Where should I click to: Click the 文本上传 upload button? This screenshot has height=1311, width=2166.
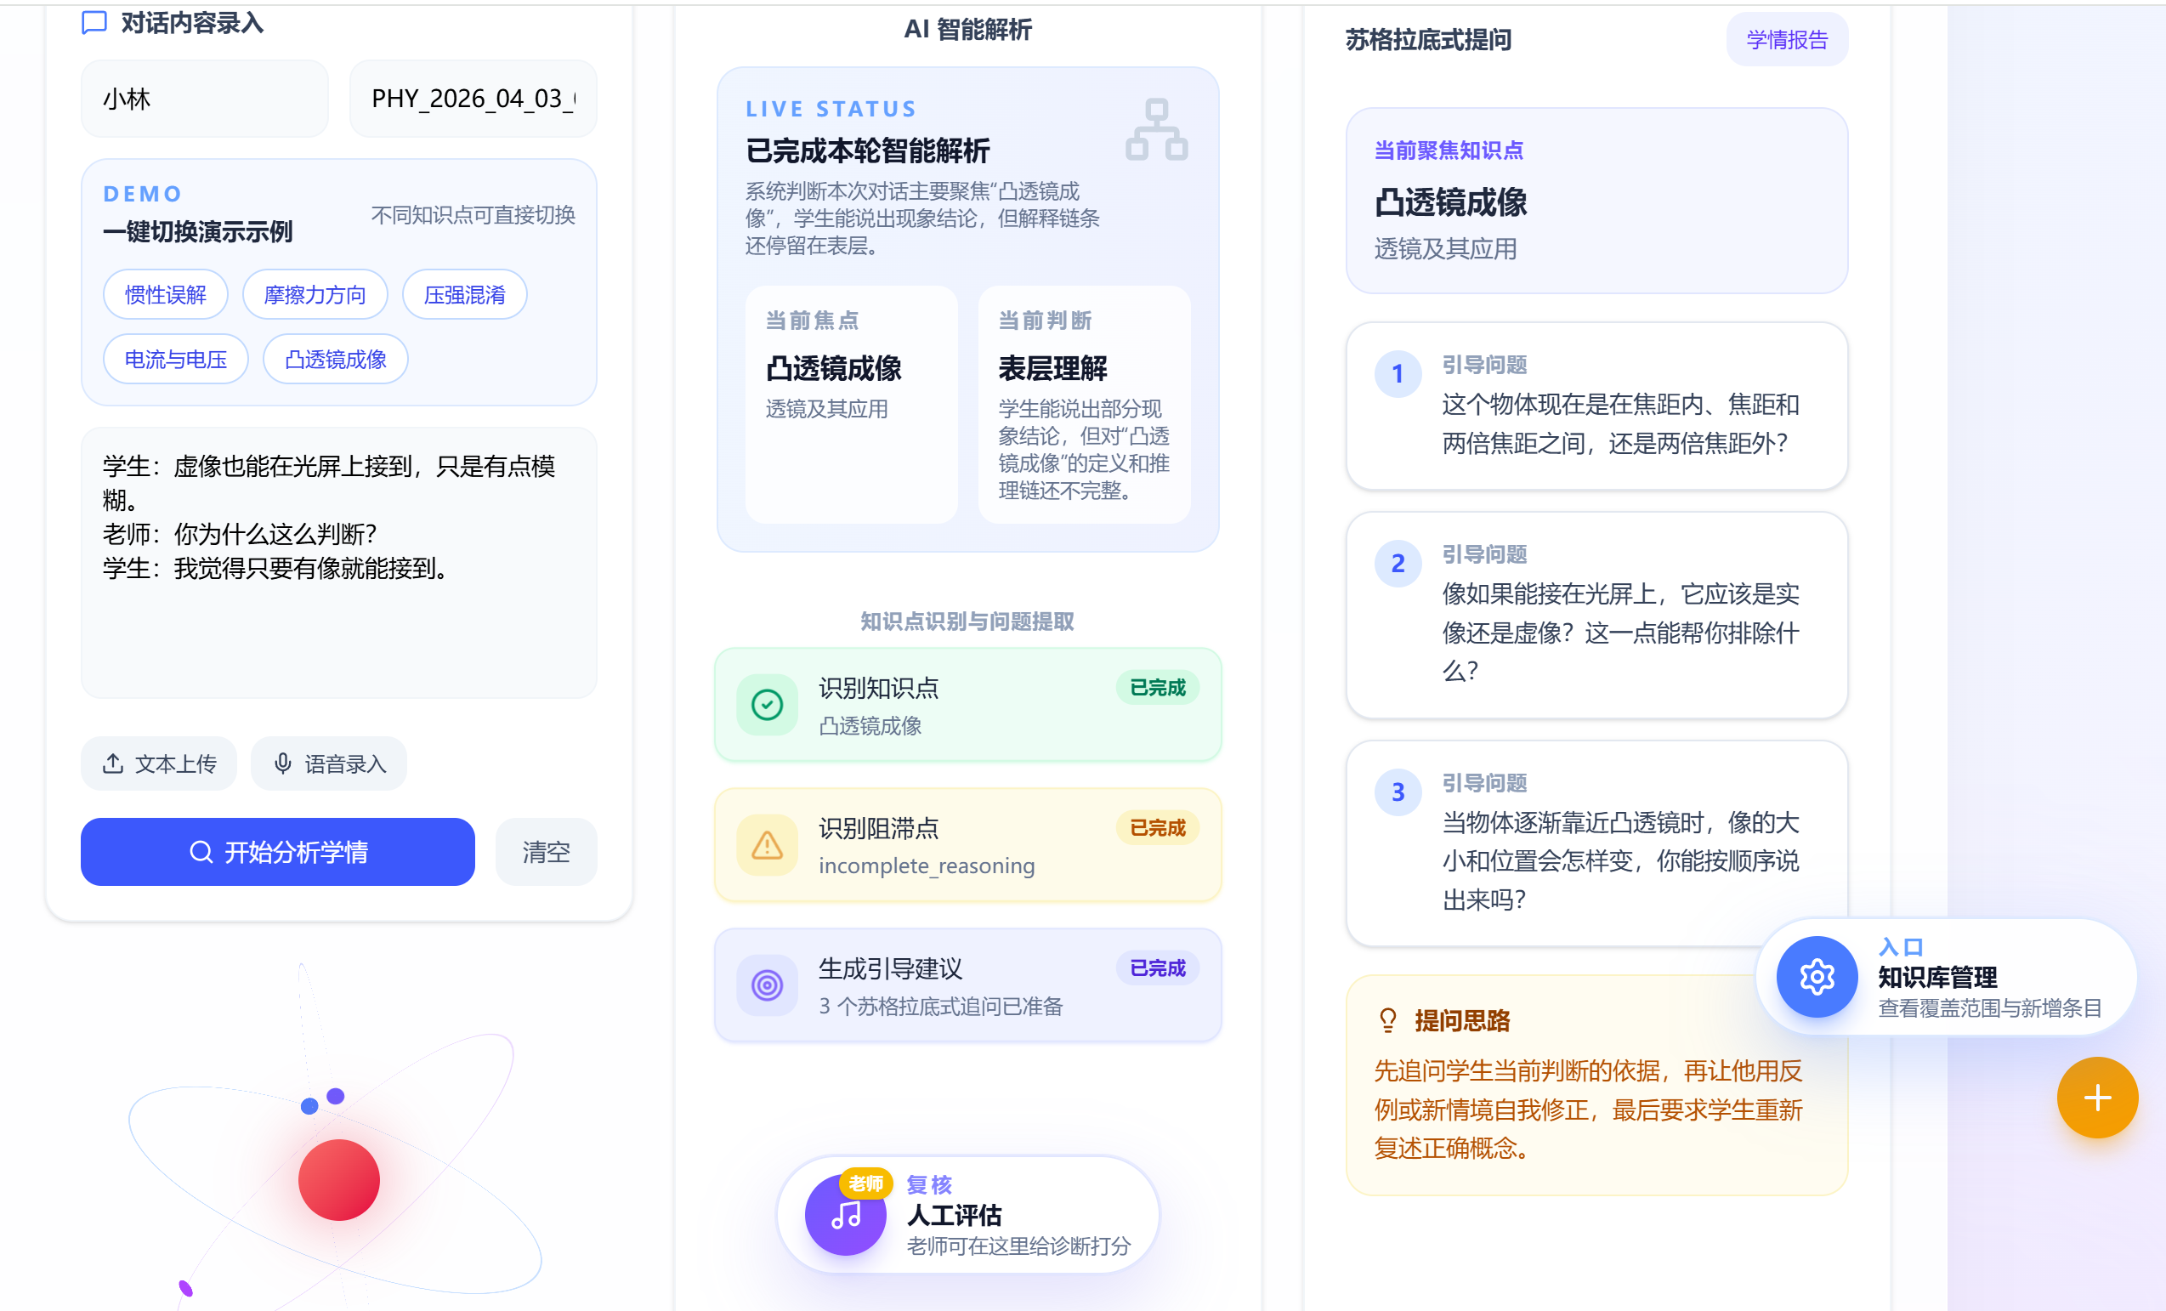point(159,763)
